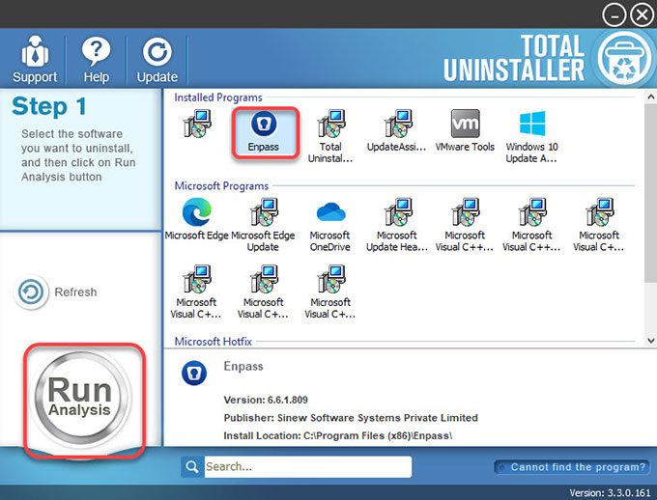
Task: Select Windows 10 Update Assistant entry
Action: (x=531, y=136)
